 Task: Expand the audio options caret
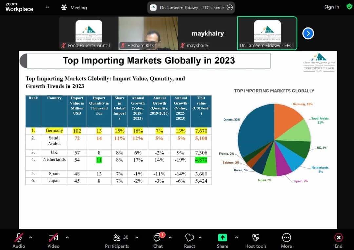[x=31, y=237]
